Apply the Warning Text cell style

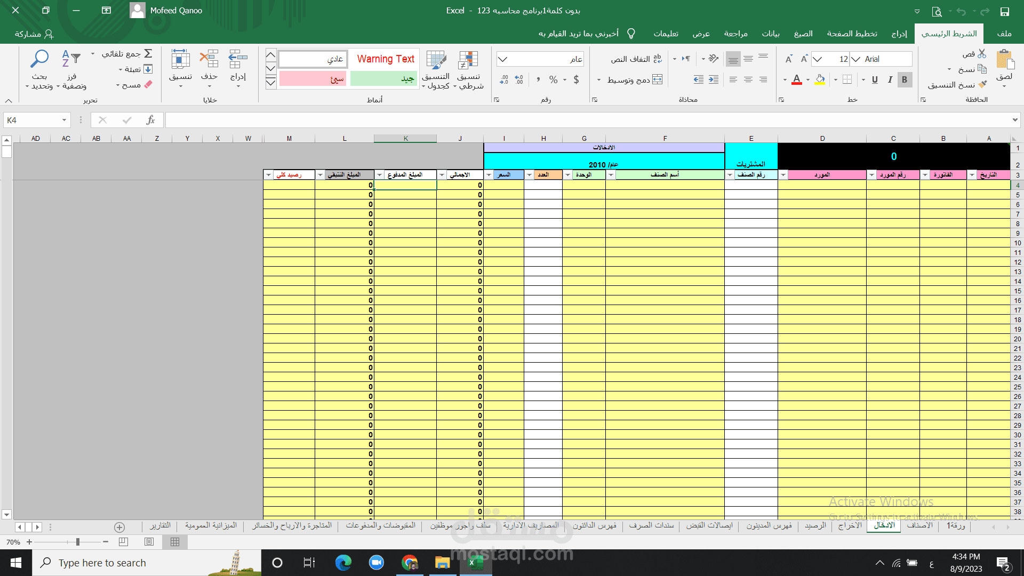385,59
